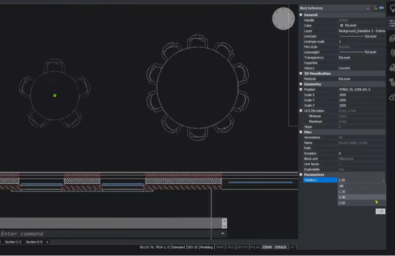Choose 2.00 from the Visibility1 list
The height and width of the screenshot is (256, 395).
362,203
